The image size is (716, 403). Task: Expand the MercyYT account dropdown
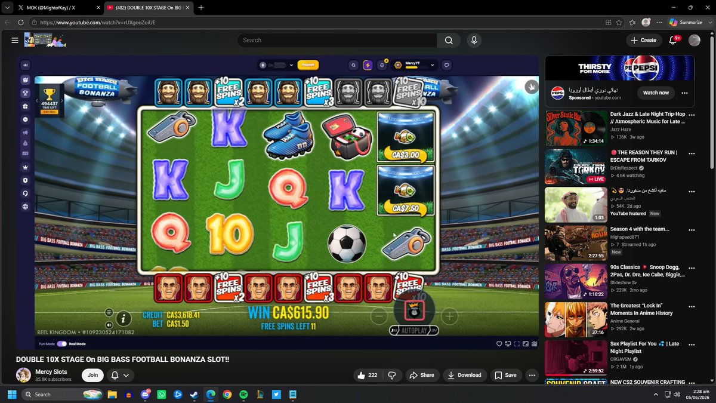(433, 65)
